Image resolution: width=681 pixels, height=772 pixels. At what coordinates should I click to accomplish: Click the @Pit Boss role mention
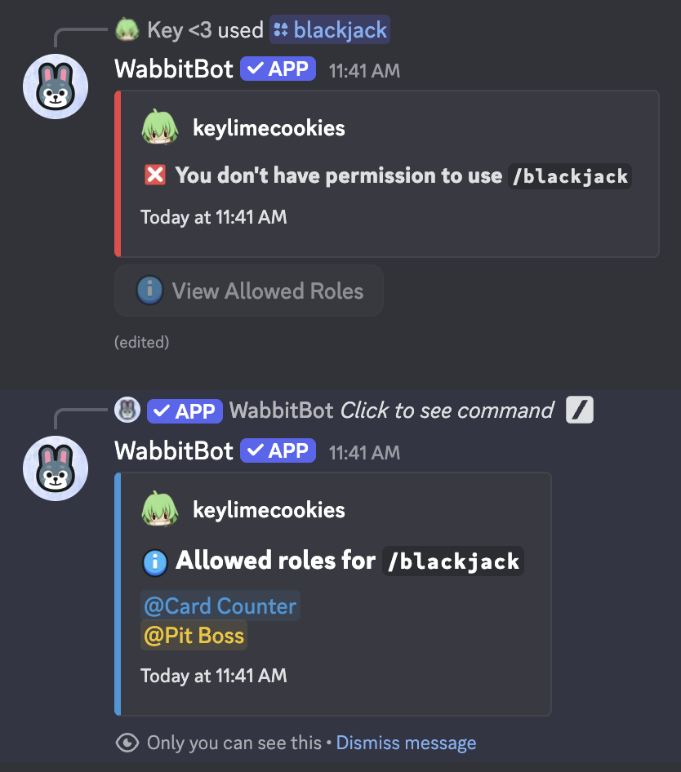click(194, 635)
